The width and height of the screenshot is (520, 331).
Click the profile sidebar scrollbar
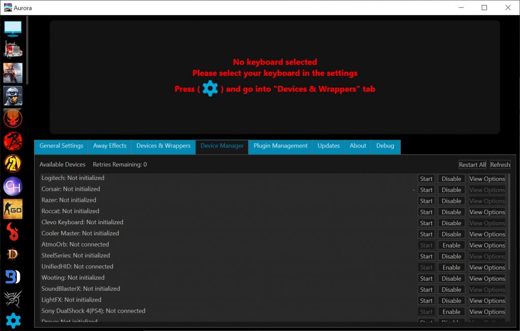(27, 50)
